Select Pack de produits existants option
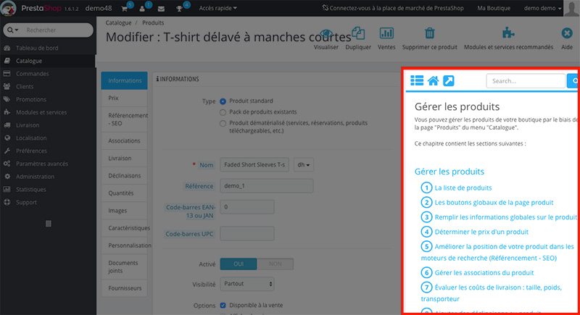 [223, 112]
